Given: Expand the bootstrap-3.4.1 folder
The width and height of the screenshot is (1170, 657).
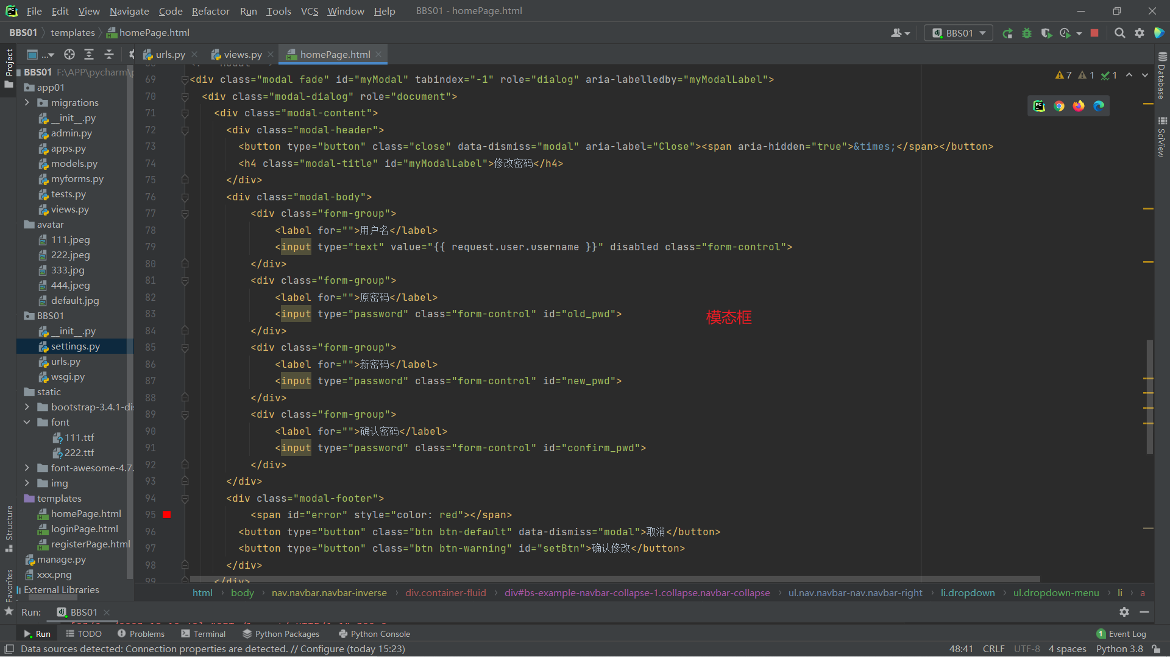Looking at the screenshot, I should click(x=27, y=407).
